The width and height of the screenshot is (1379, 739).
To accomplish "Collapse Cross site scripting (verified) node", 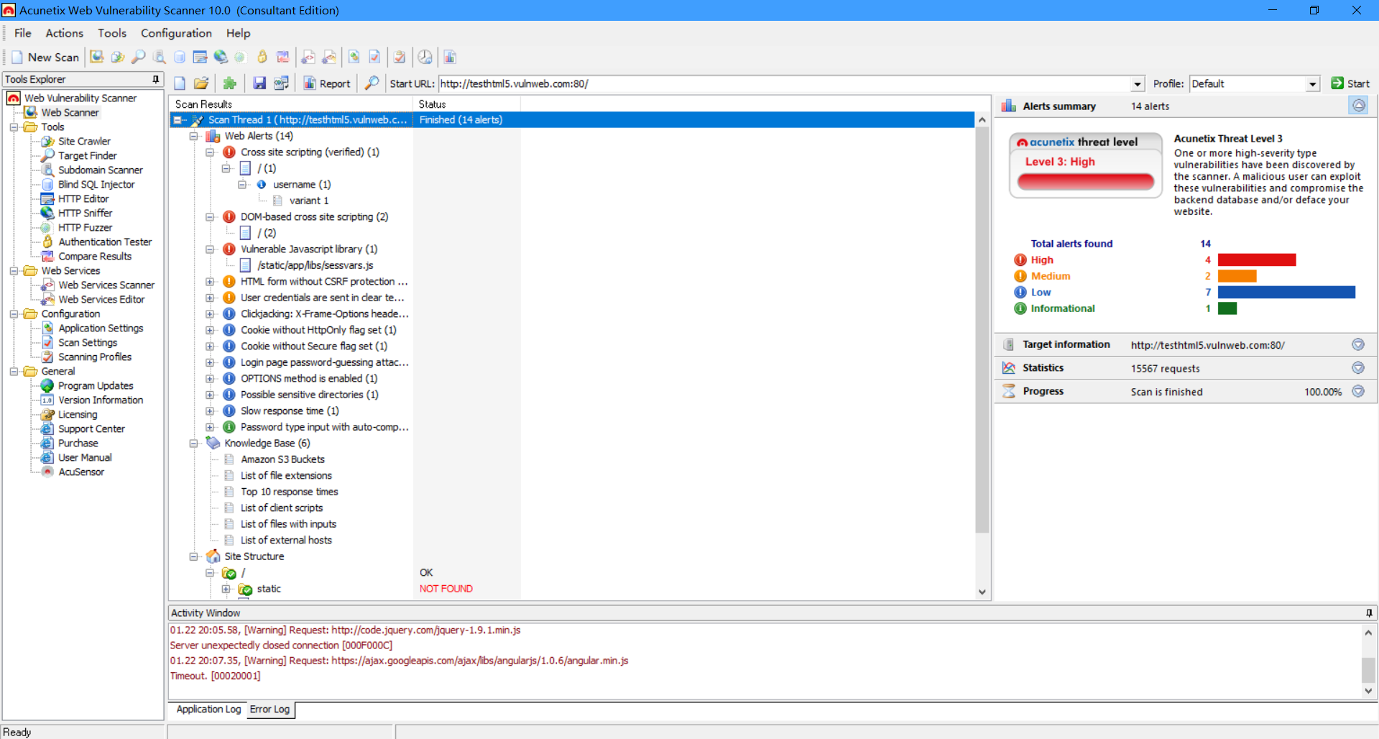I will click(x=210, y=152).
